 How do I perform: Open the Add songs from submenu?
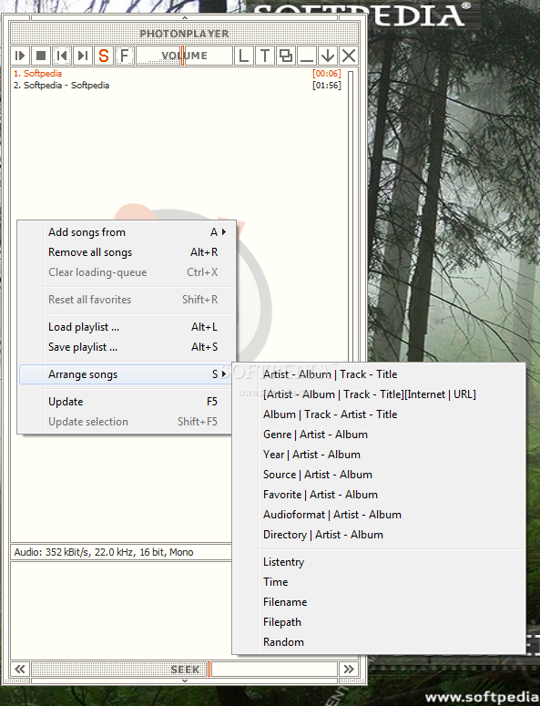tap(127, 232)
